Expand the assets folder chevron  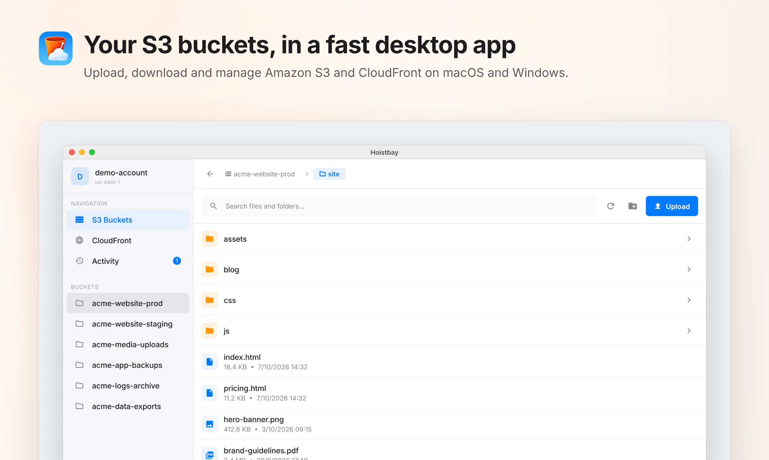689,239
